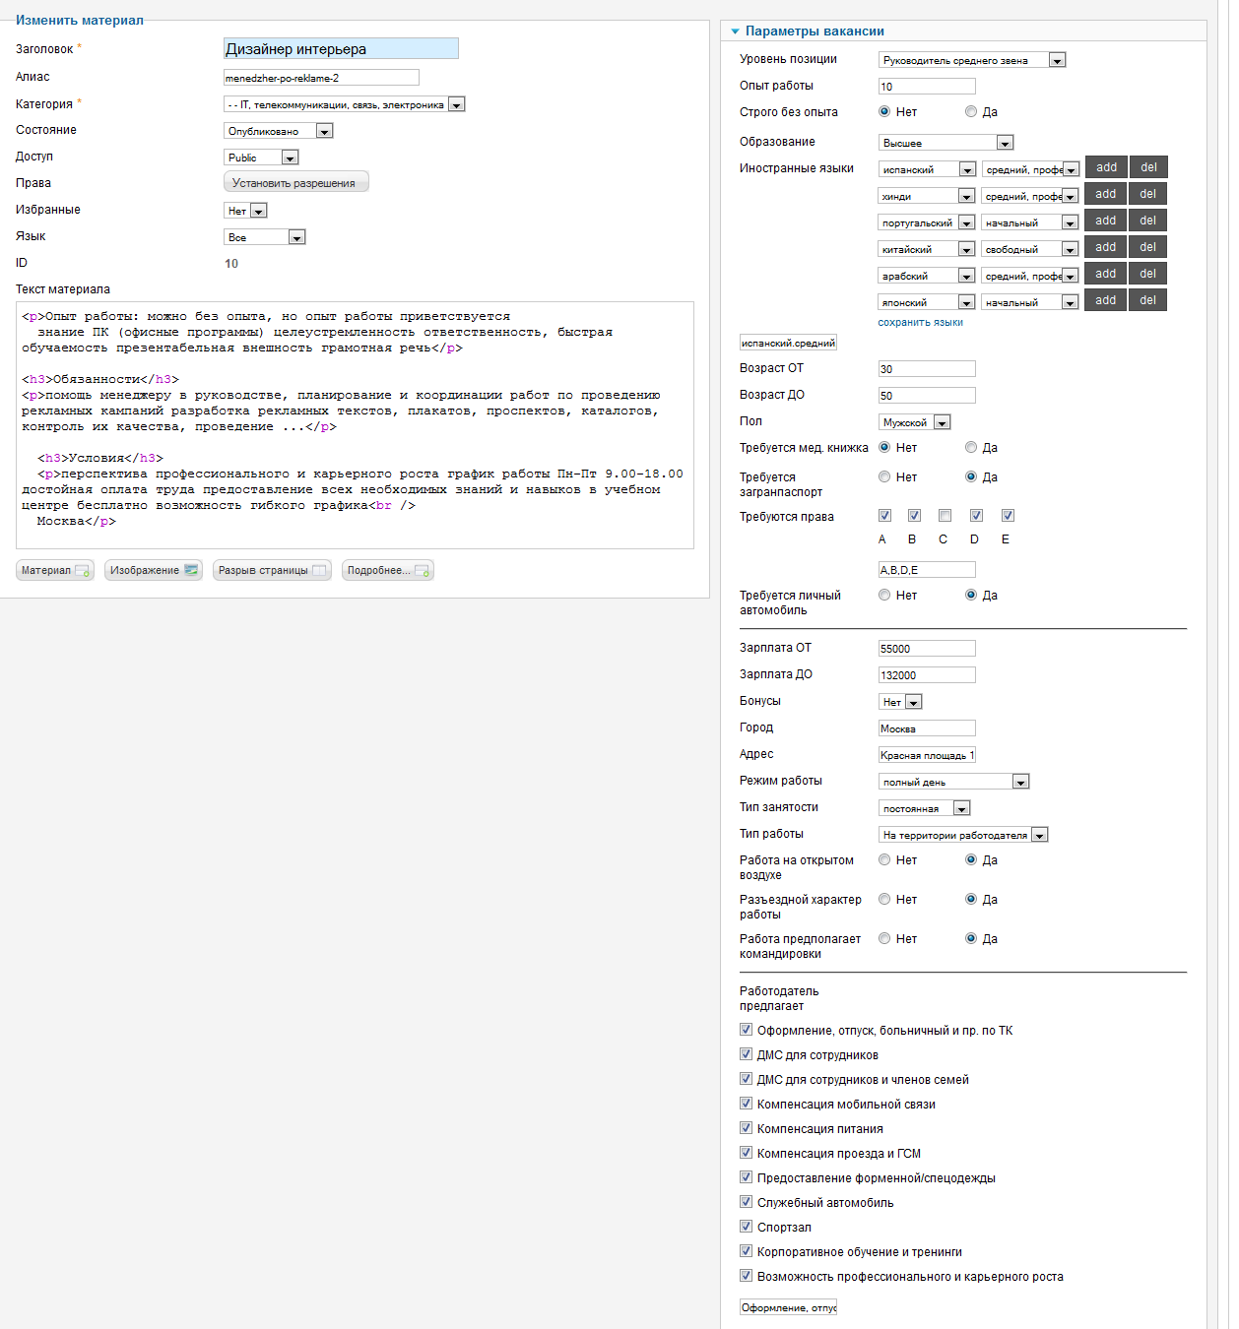Uncheck Предоставление форменной/спецодежды checkbox
This screenshot has height=1329, width=1239.
click(746, 1177)
